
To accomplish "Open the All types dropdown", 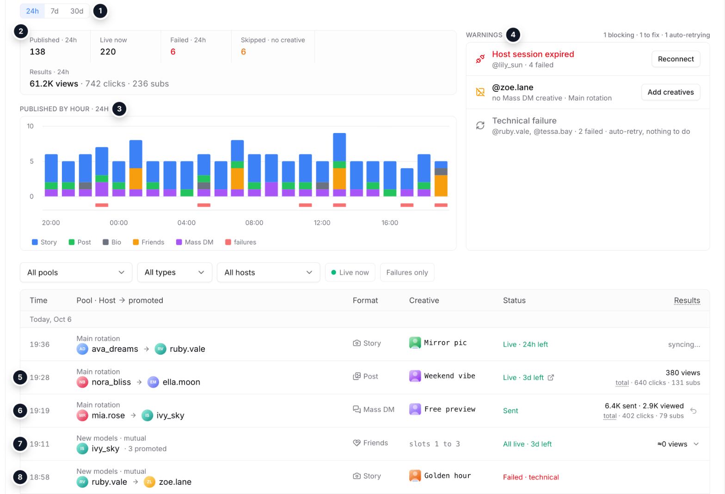I will [x=175, y=272].
